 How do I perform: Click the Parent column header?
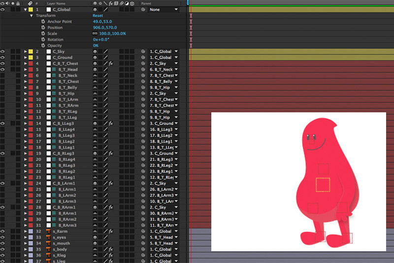tap(146, 3)
